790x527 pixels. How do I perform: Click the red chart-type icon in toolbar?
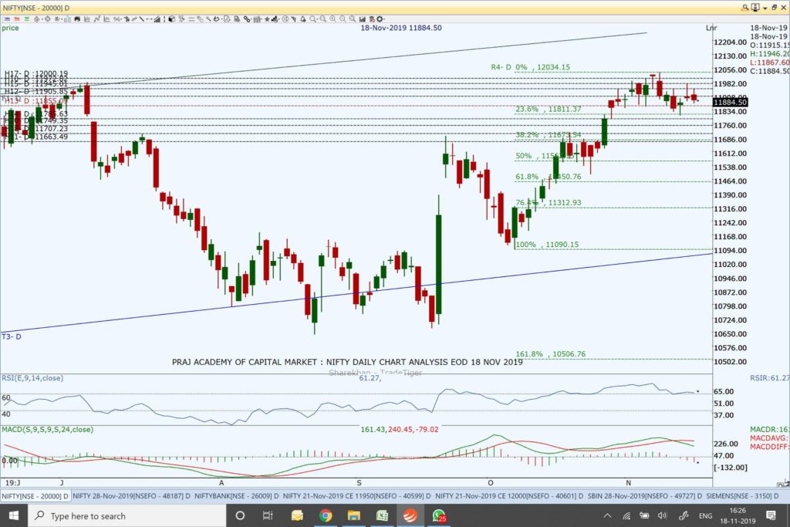coord(17,19)
